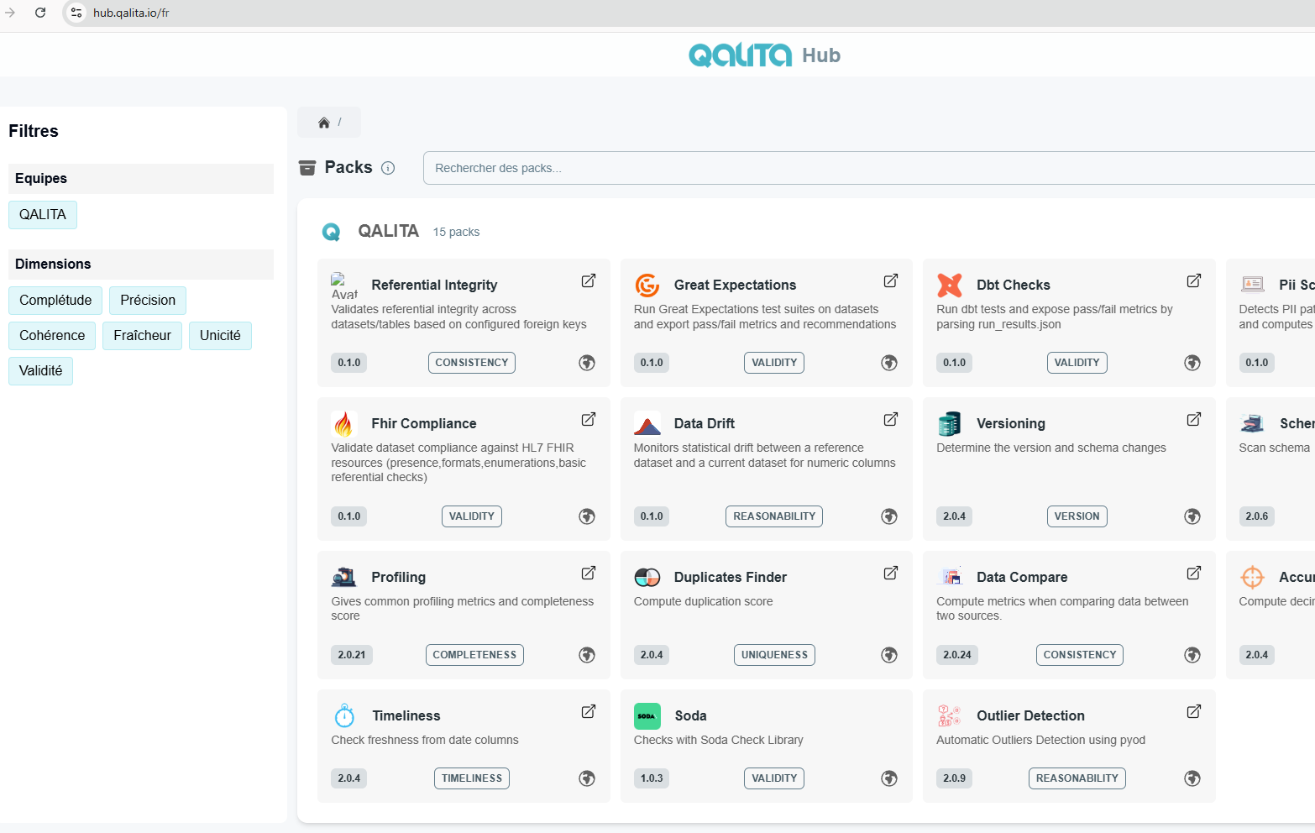The width and height of the screenshot is (1315, 833).
Task: Click the REASONABILITY tag on Outlier Detection
Action: coord(1077,778)
